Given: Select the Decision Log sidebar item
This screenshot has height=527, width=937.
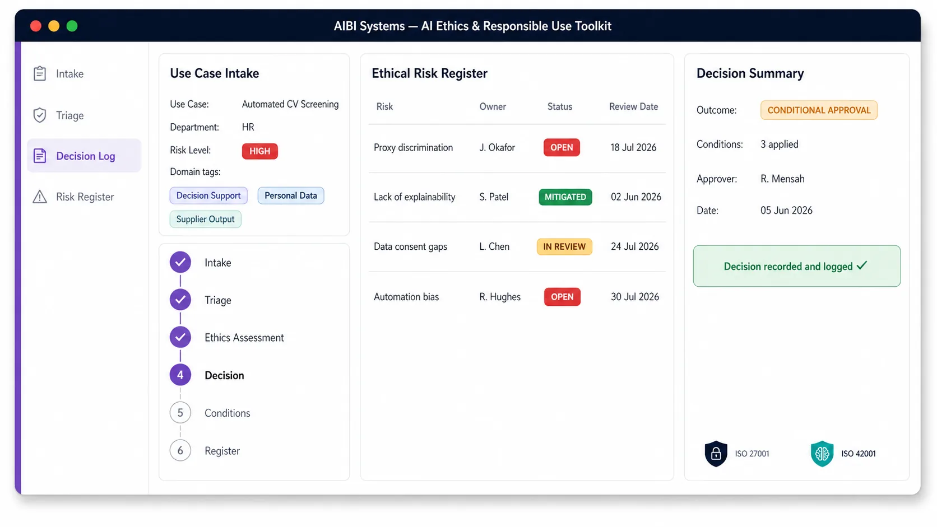Looking at the screenshot, I should point(84,156).
